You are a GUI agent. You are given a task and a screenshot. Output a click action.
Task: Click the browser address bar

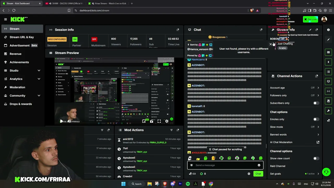point(161,10)
